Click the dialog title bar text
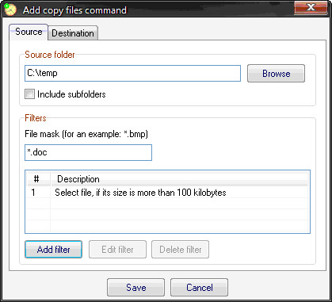Image resolution: width=332 pixels, height=302 pixels. [x=74, y=10]
